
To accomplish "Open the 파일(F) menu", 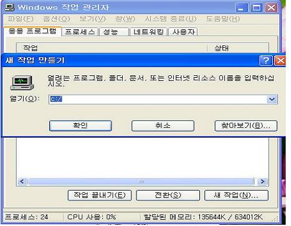I will point(21,19).
